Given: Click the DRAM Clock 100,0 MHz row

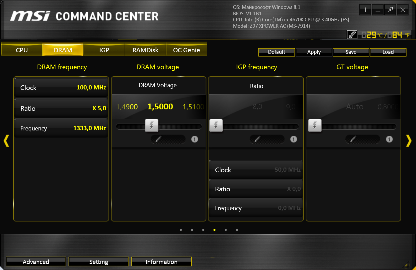Looking at the screenshot, I should (x=61, y=88).
